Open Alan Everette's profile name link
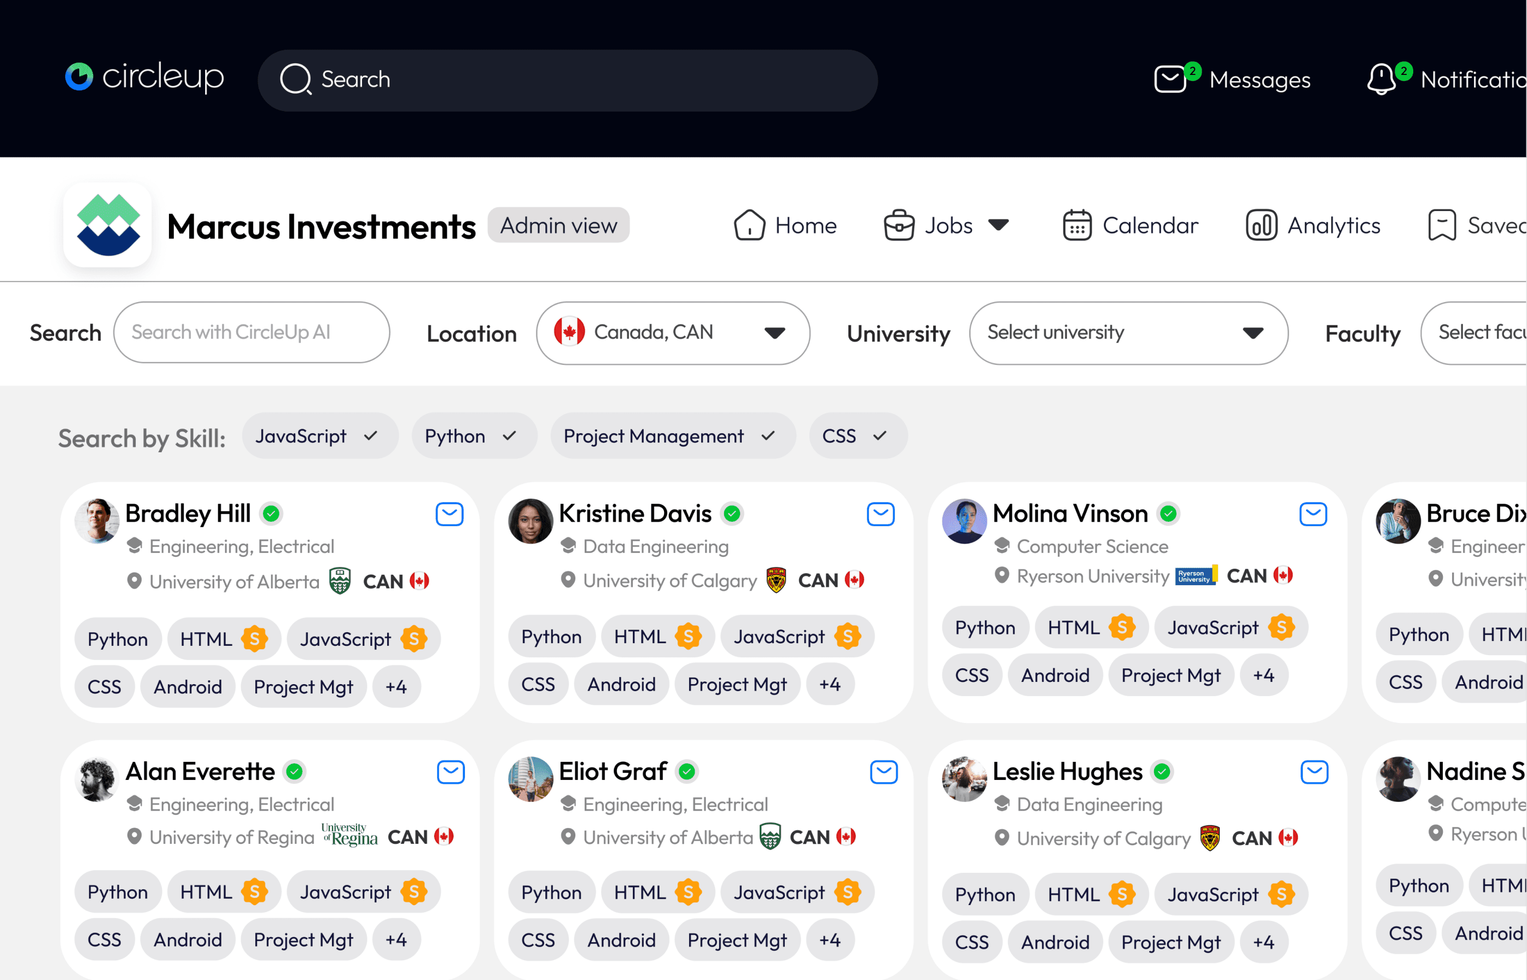The height and width of the screenshot is (980, 1527). (200, 771)
